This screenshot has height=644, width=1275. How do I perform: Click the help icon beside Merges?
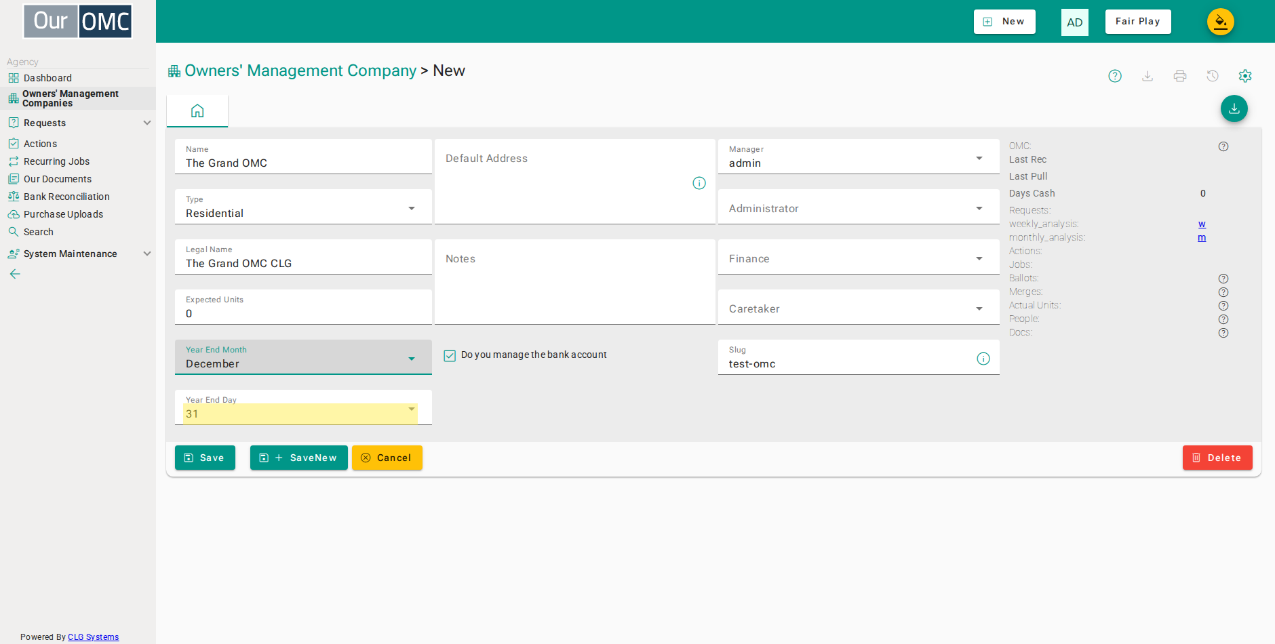tap(1223, 292)
